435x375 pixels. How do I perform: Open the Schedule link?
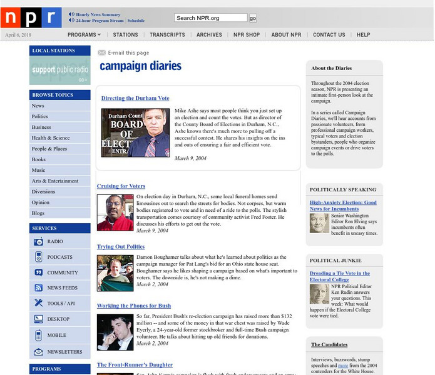(x=136, y=20)
